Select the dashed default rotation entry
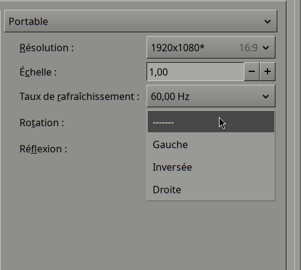The width and height of the screenshot is (301, 270). pyautogui.click(x=211, y=122)
